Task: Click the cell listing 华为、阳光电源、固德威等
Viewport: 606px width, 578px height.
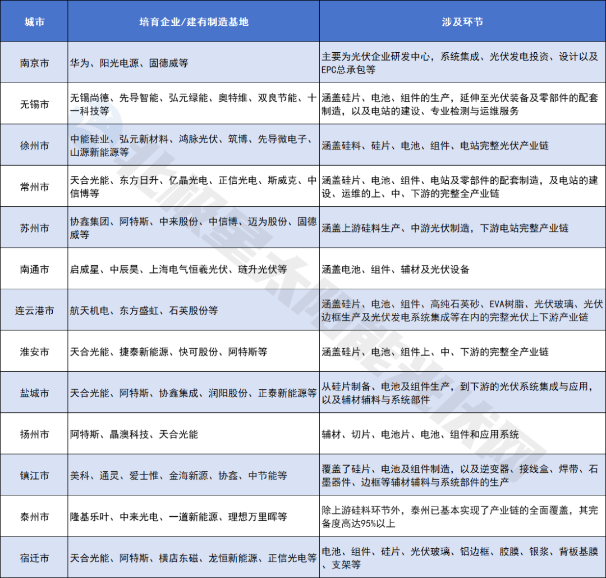Action: point(194,63)
